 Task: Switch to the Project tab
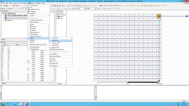click(x=3, y=39)
